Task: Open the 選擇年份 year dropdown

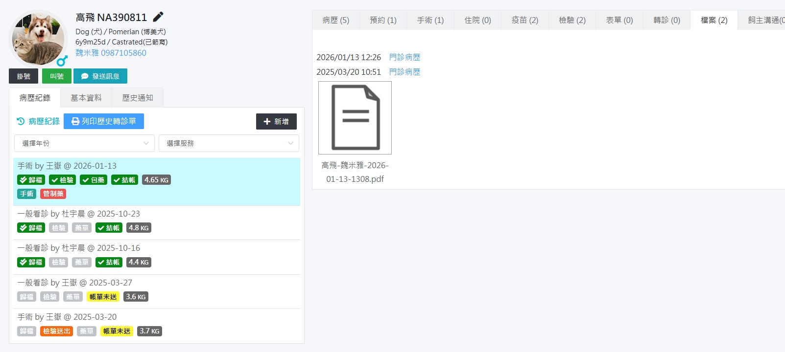Action: [x=84, y=143]
